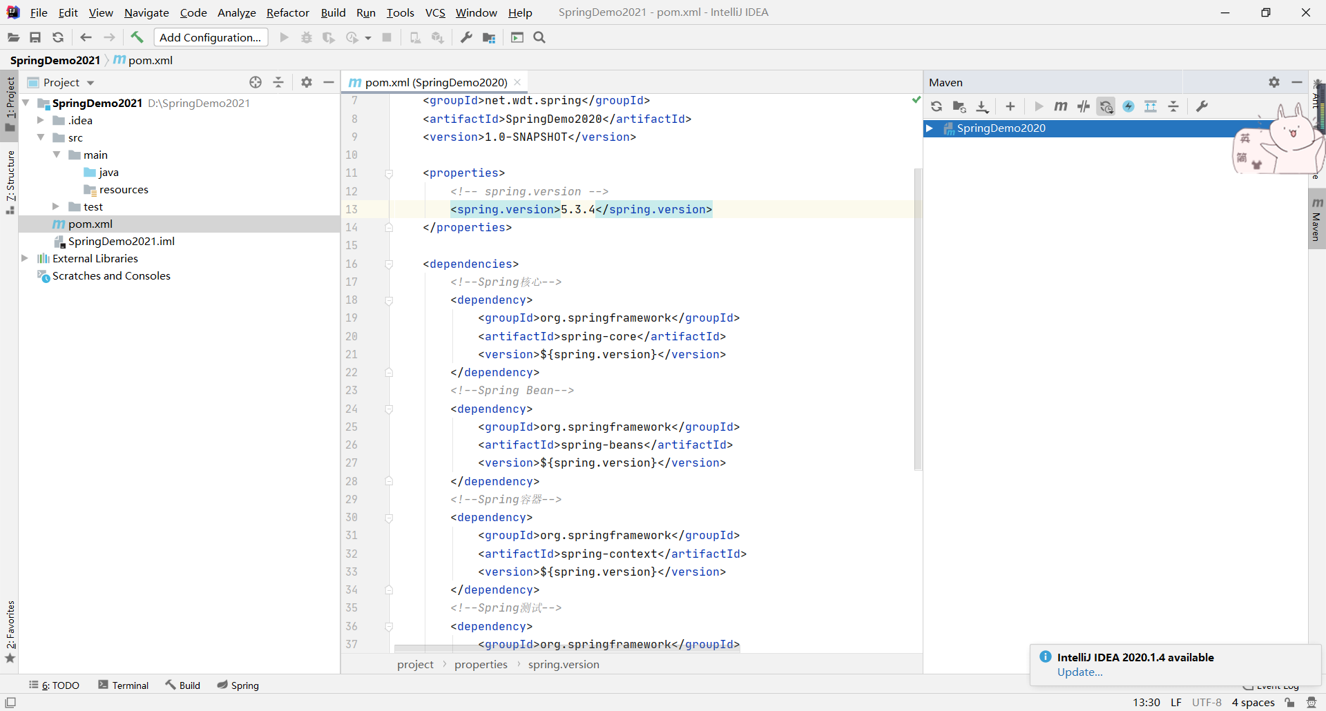Click the horizontal scrollbar in the editor
1326x711 pixels.
566,649
